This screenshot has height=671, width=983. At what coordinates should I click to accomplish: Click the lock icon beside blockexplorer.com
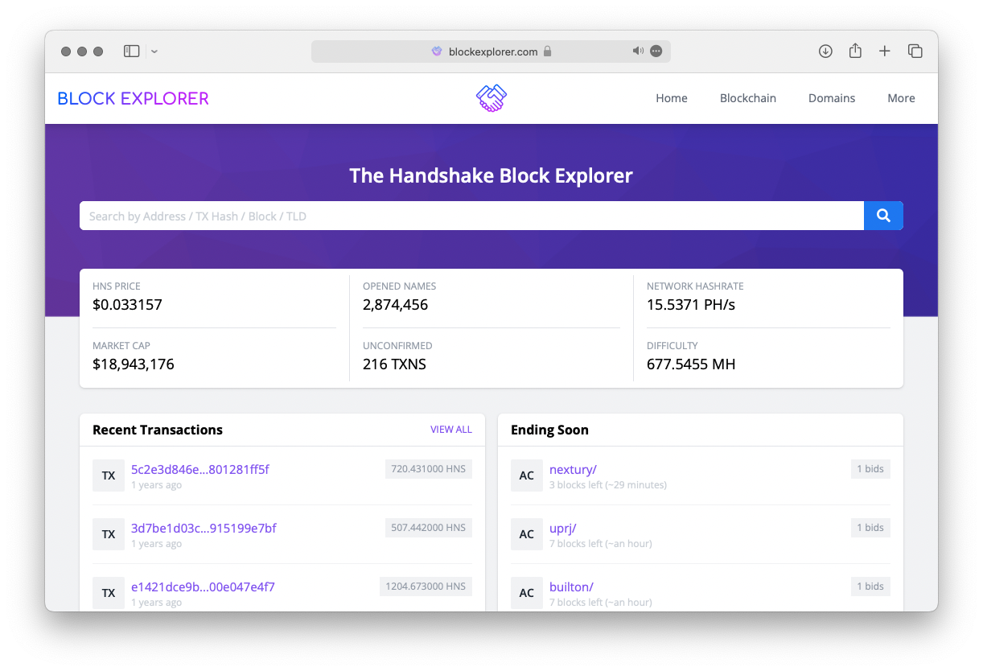coord(548,51)
